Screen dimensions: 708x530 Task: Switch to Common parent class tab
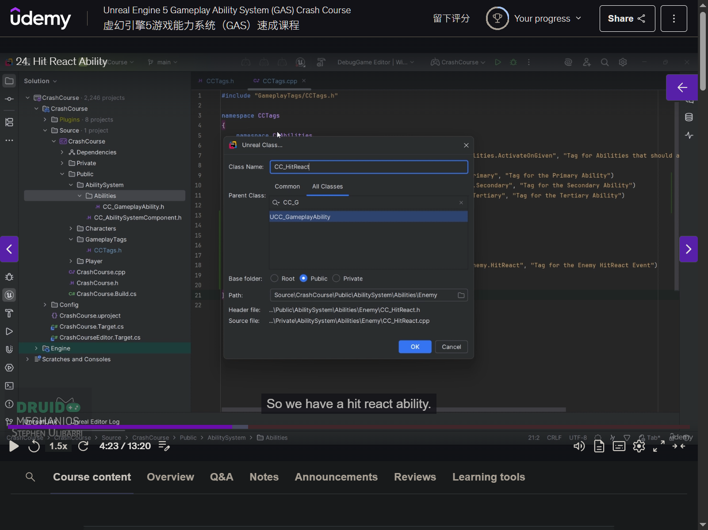[x=287, y=186]
